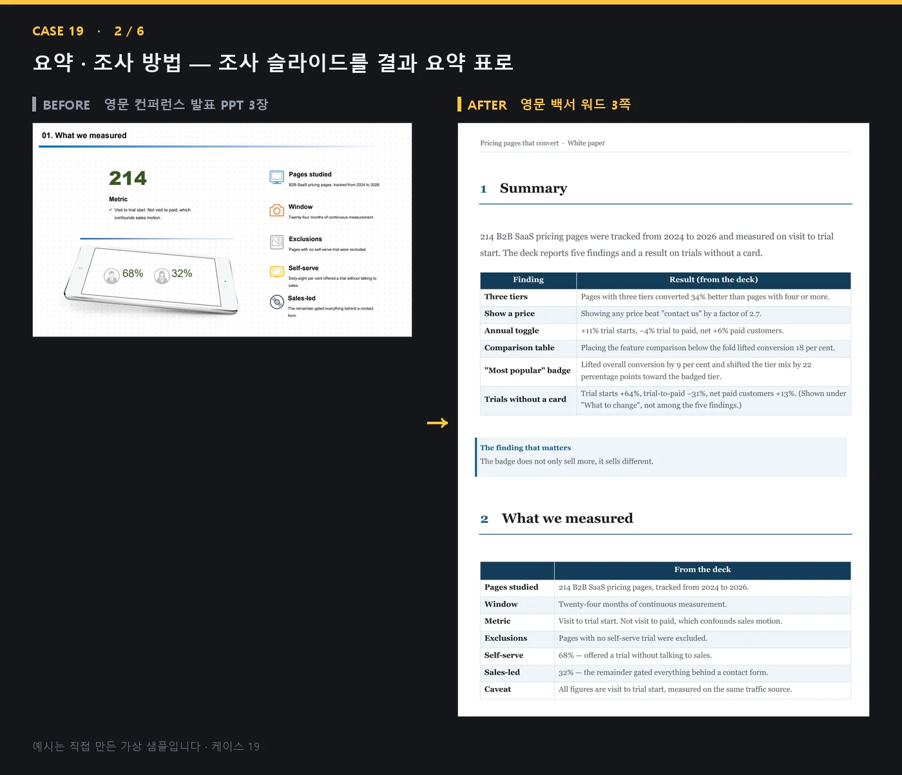Select the "Metric" label under the slide's 214
This screenshot has height=775, width=902.
click(x=119, y=199)
